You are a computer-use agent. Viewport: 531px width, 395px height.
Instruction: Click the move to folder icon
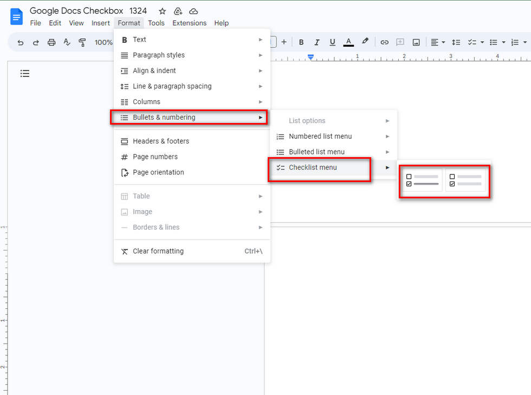178,11
